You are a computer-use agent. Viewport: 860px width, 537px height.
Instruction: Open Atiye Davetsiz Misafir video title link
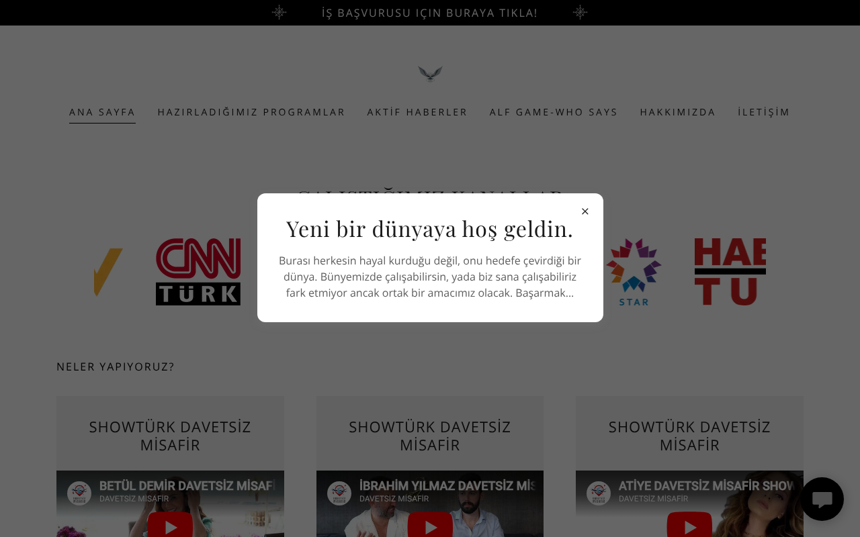(706, 485)
